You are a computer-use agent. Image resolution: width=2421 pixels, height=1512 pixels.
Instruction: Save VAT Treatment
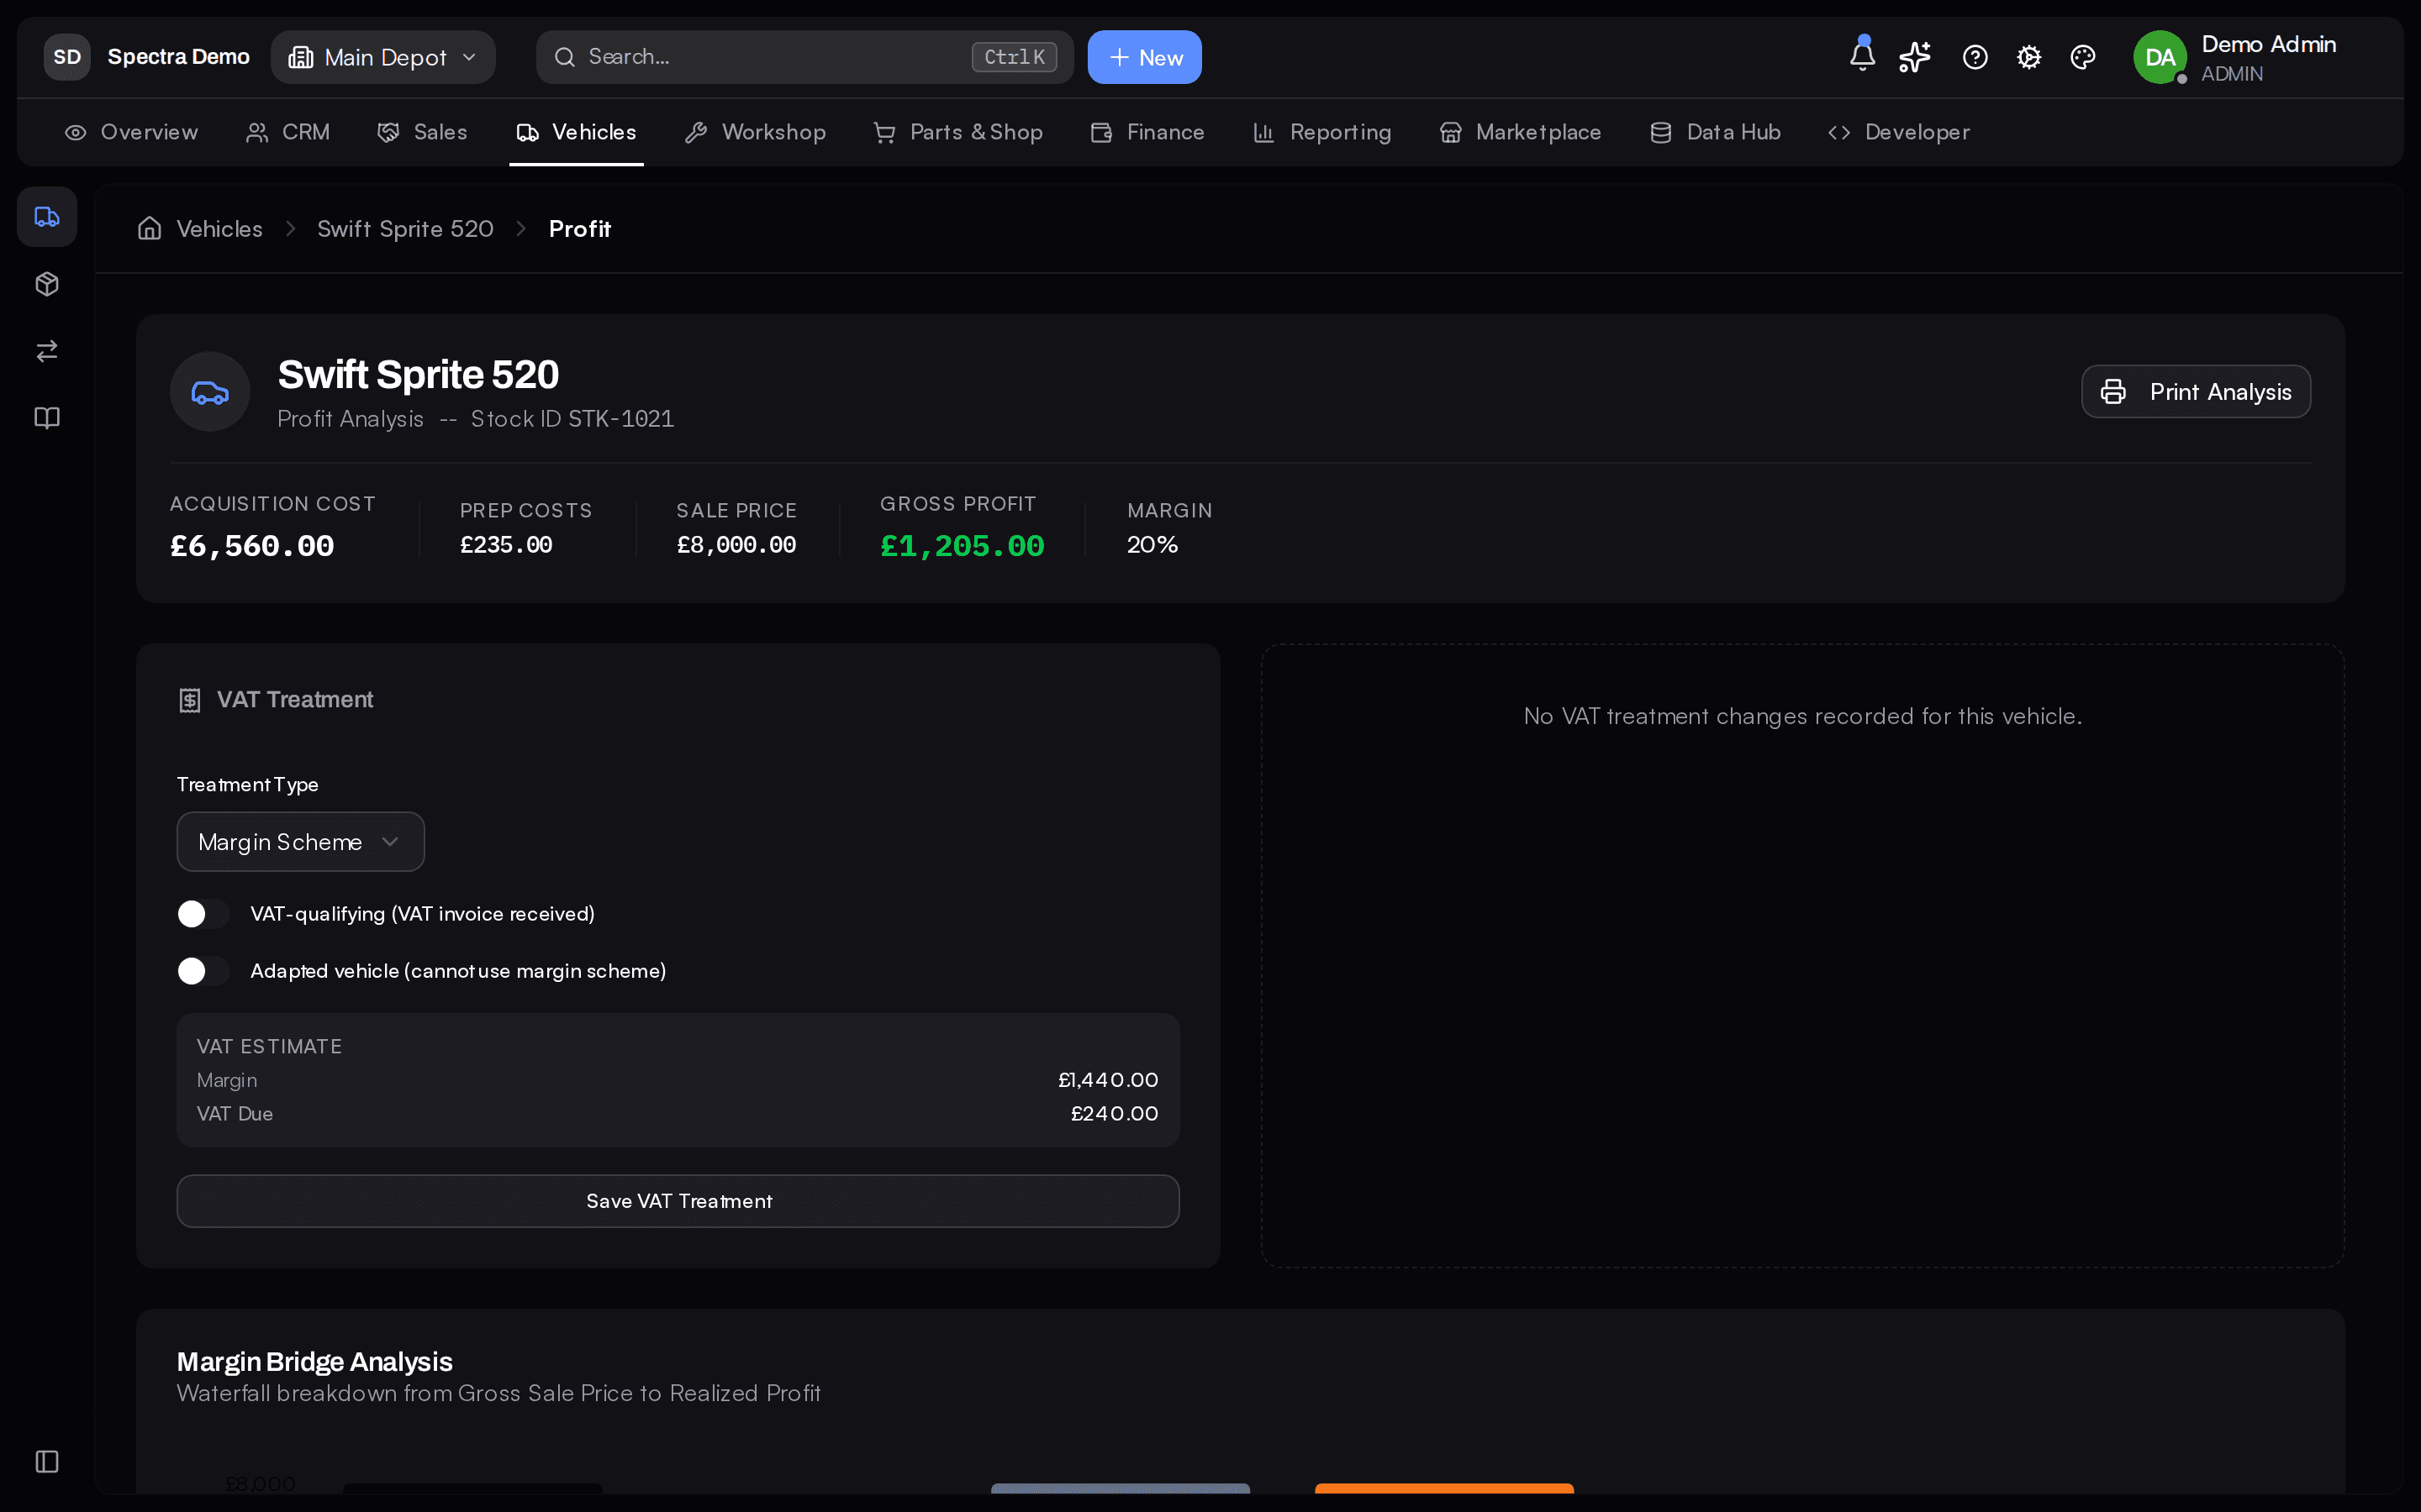point(678,1200)
